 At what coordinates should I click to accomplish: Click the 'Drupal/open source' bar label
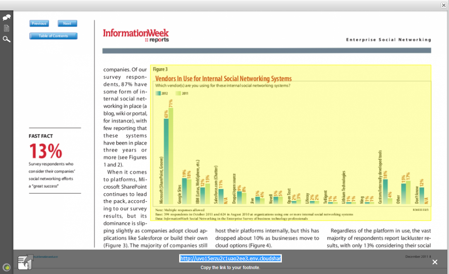point(234,188)
